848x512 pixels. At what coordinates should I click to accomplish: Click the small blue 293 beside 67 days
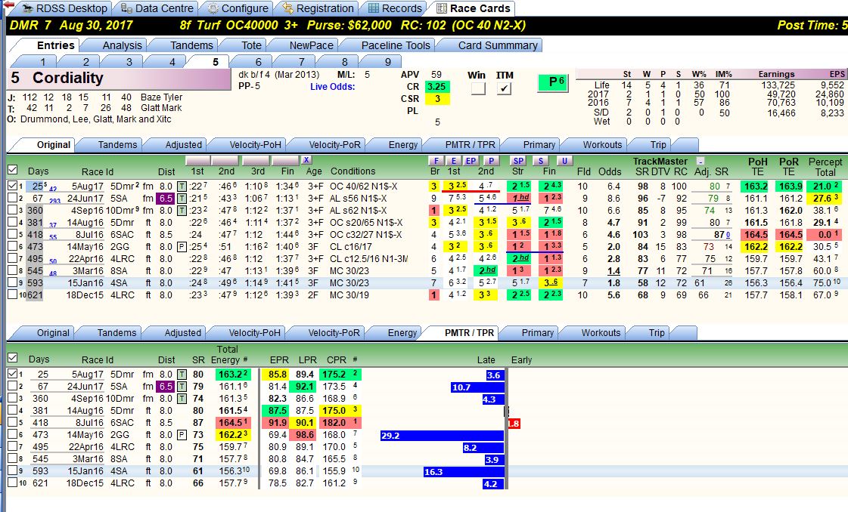pos(54,202)
